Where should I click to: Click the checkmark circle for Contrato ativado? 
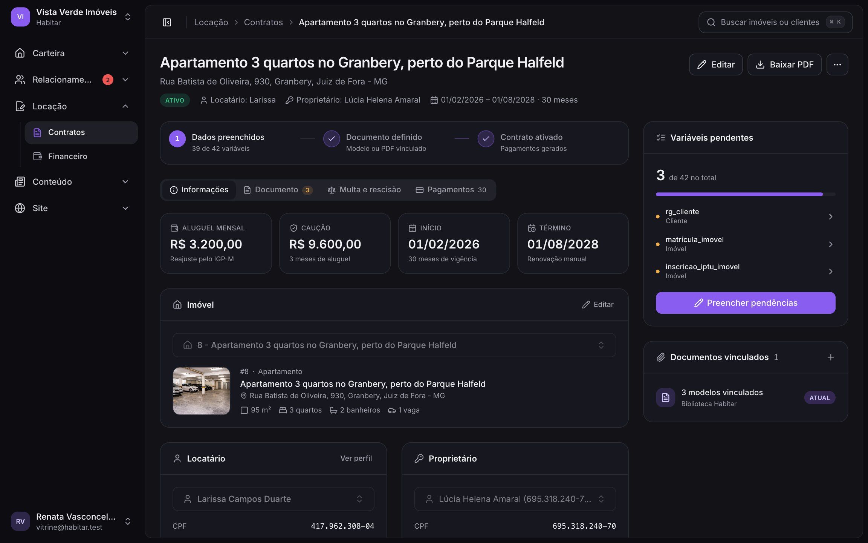(x=486, y=139)
